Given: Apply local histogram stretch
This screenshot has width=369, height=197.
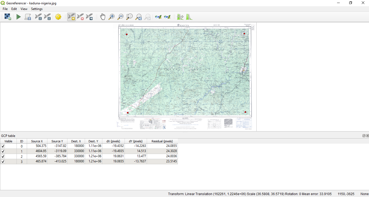Looking at the screenshot, I should (189, 17).
